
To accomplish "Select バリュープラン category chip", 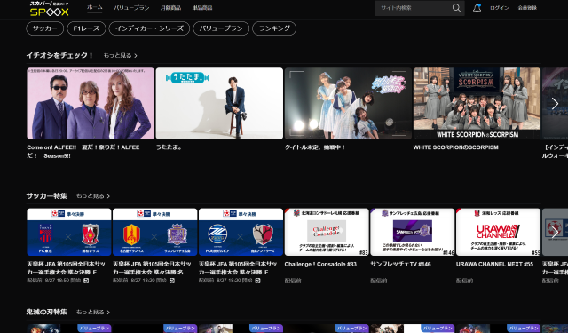I will point(221,28).
